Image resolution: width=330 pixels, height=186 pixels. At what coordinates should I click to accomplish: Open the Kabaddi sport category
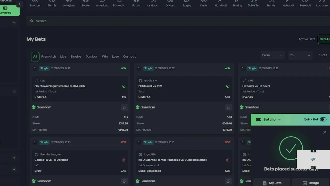(288, 3)
